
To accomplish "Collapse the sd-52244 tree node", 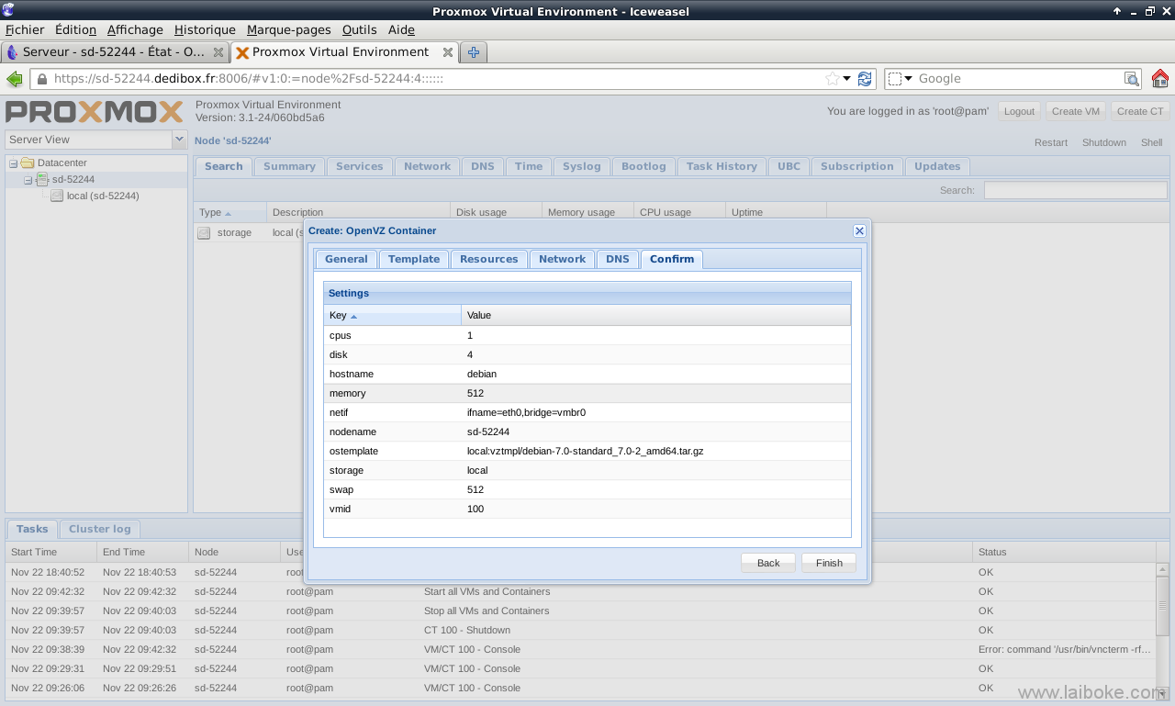I will (x=28, y=180).
